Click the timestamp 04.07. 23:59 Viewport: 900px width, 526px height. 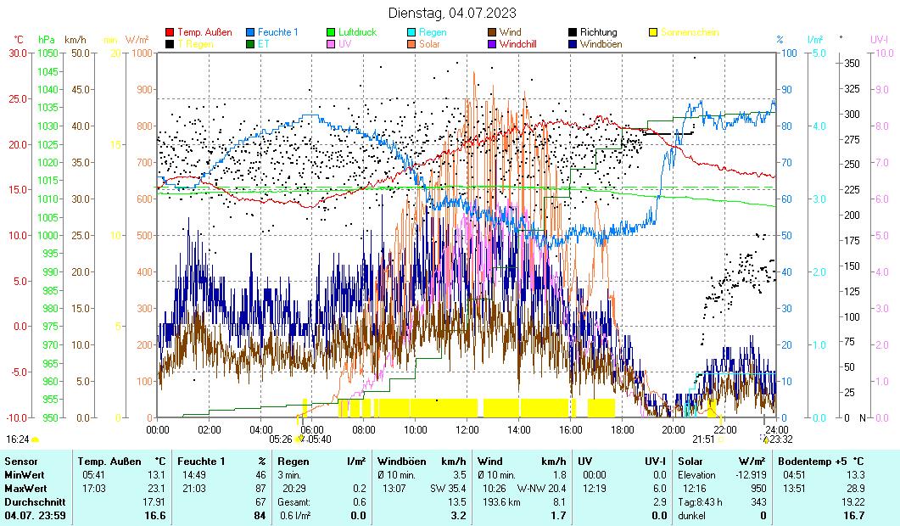point(35,516)
